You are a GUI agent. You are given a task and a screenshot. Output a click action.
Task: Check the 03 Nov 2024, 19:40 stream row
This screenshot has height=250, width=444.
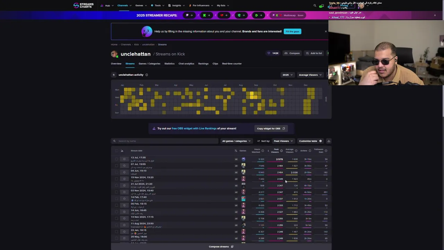117,192
